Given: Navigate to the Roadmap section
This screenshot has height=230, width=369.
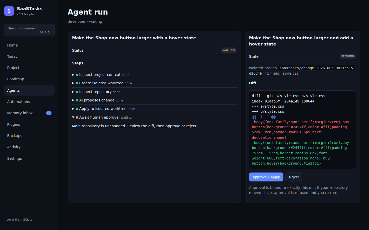Looking at the screenshot, I should click(x=29, y=79).
